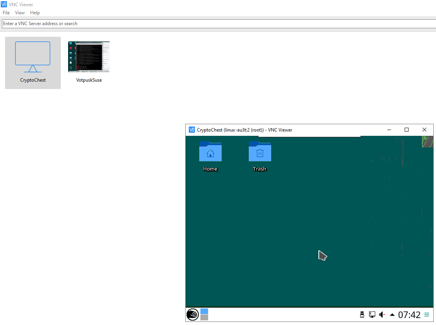Select the VotpuskSuse connection thumbnail
The width and height of the screenshot is (436, 325).
tap(89, 57)
